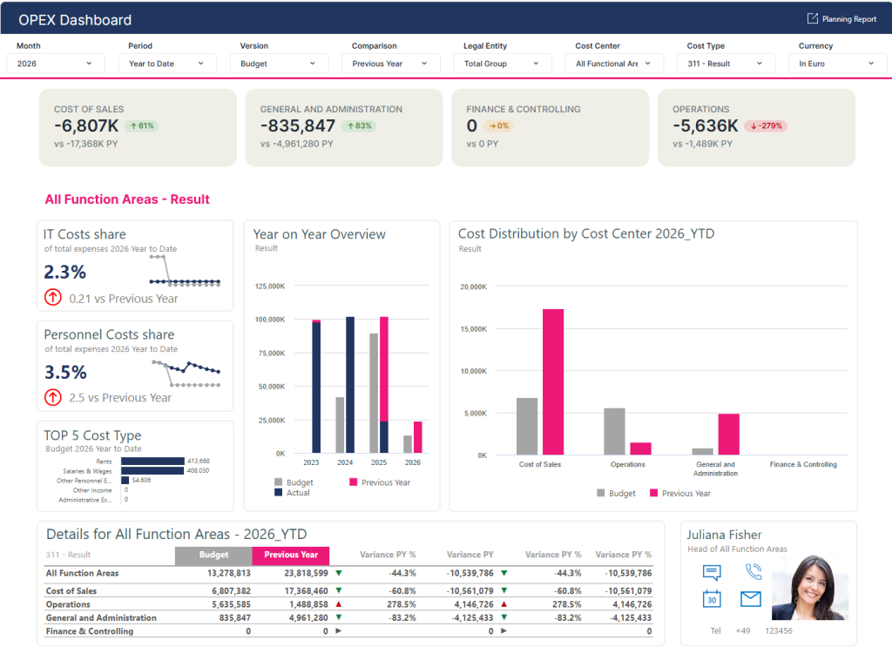This screenshot has height=647, width=892.
Task: Open the Month dropdown showing 2026
Action: (x=55, y=64)
